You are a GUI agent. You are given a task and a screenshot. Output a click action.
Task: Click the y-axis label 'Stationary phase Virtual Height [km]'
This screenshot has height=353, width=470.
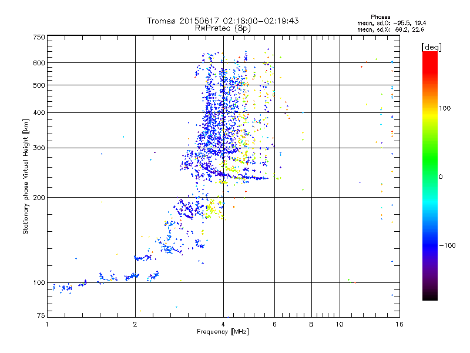coord(25,177)
